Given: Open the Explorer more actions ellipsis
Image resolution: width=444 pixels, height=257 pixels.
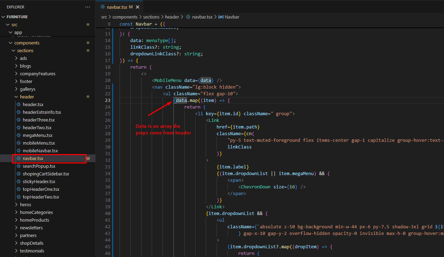Looking at the screenshot, I should pyautogui.click(x=87, y=7).
